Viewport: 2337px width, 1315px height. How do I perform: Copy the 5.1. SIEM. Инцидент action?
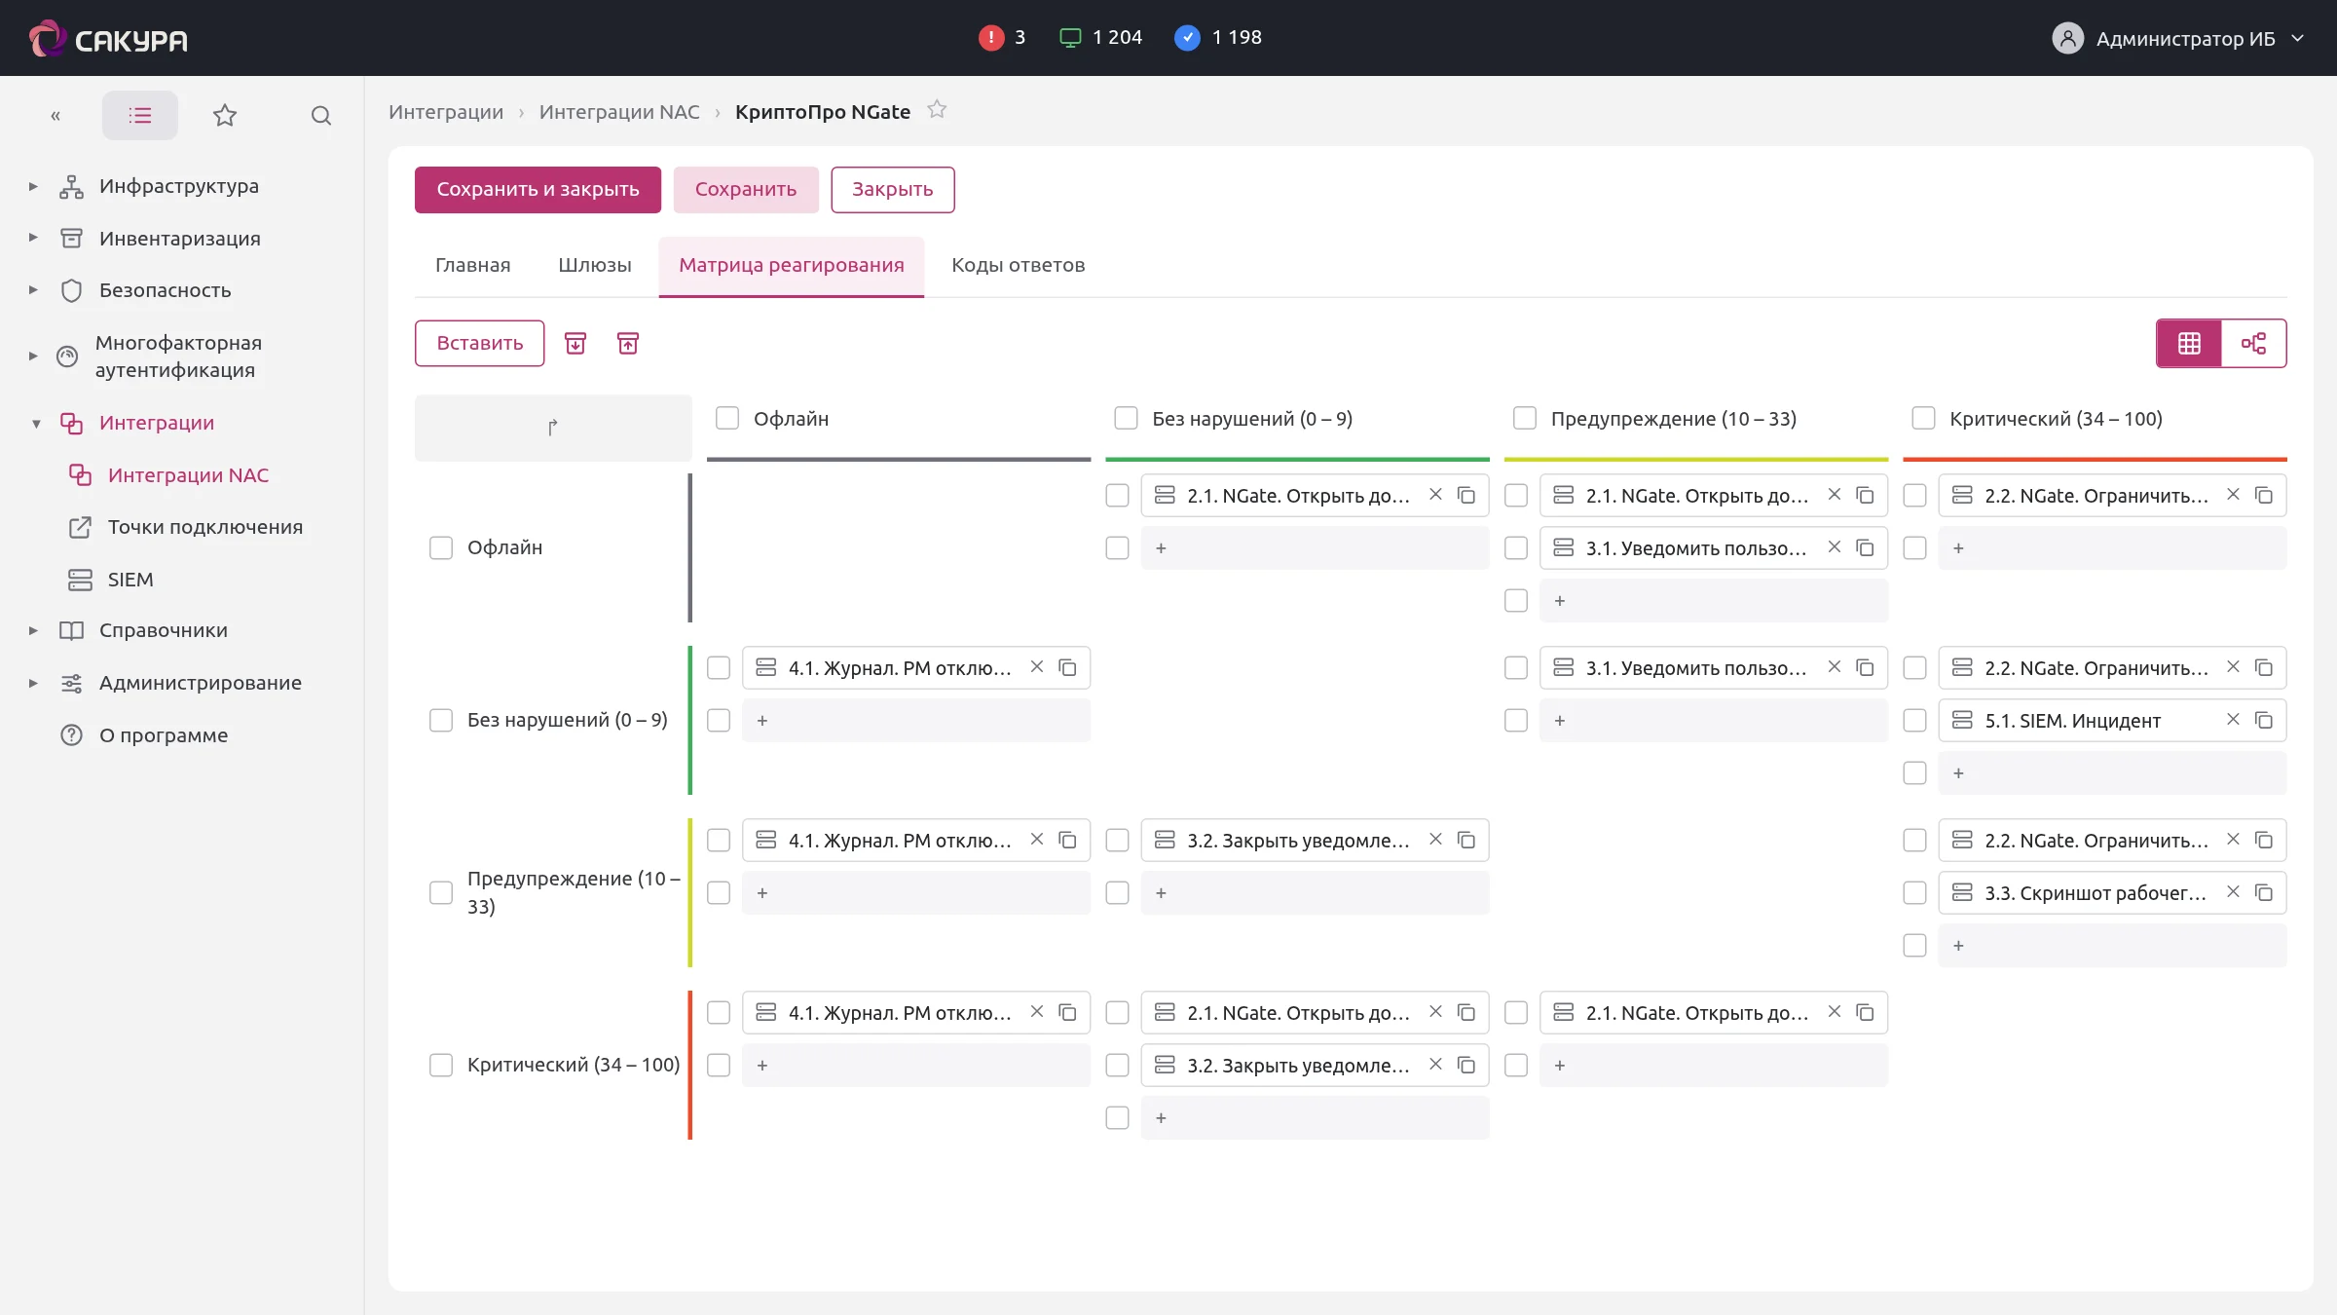tap(2263, 720)
